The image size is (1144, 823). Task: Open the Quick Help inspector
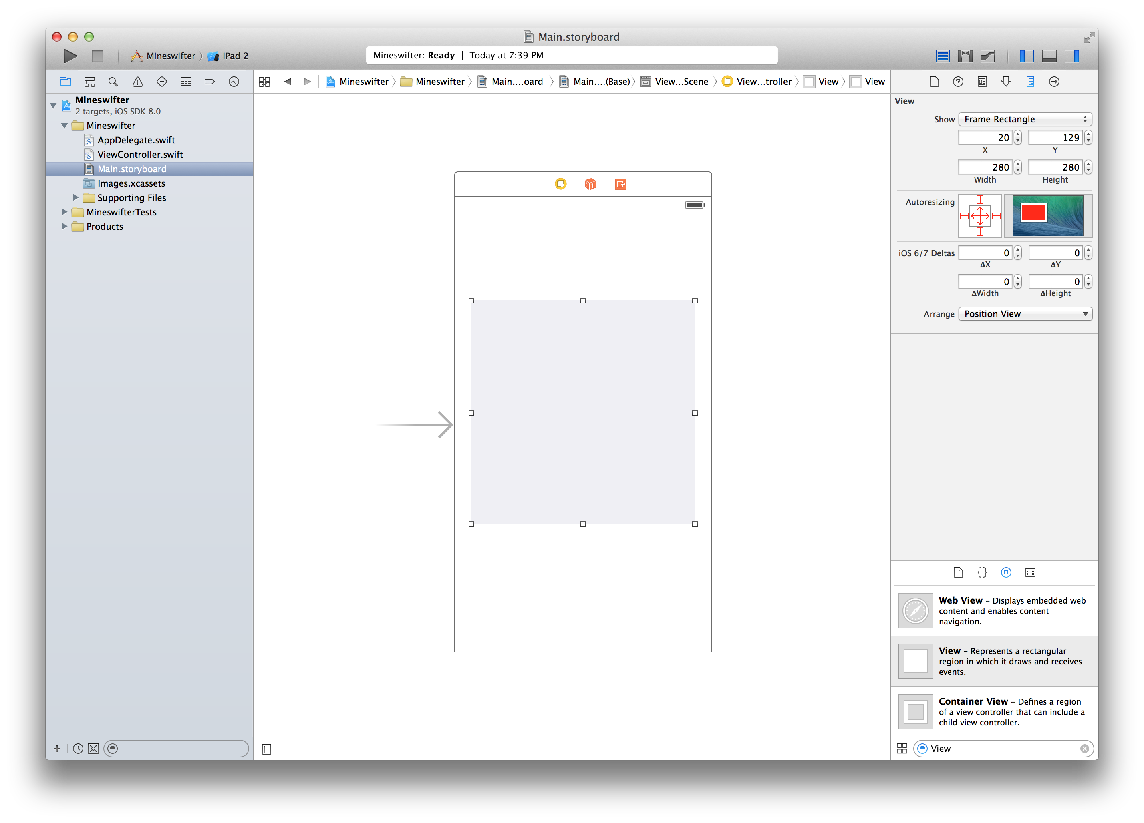pos(958,82)
